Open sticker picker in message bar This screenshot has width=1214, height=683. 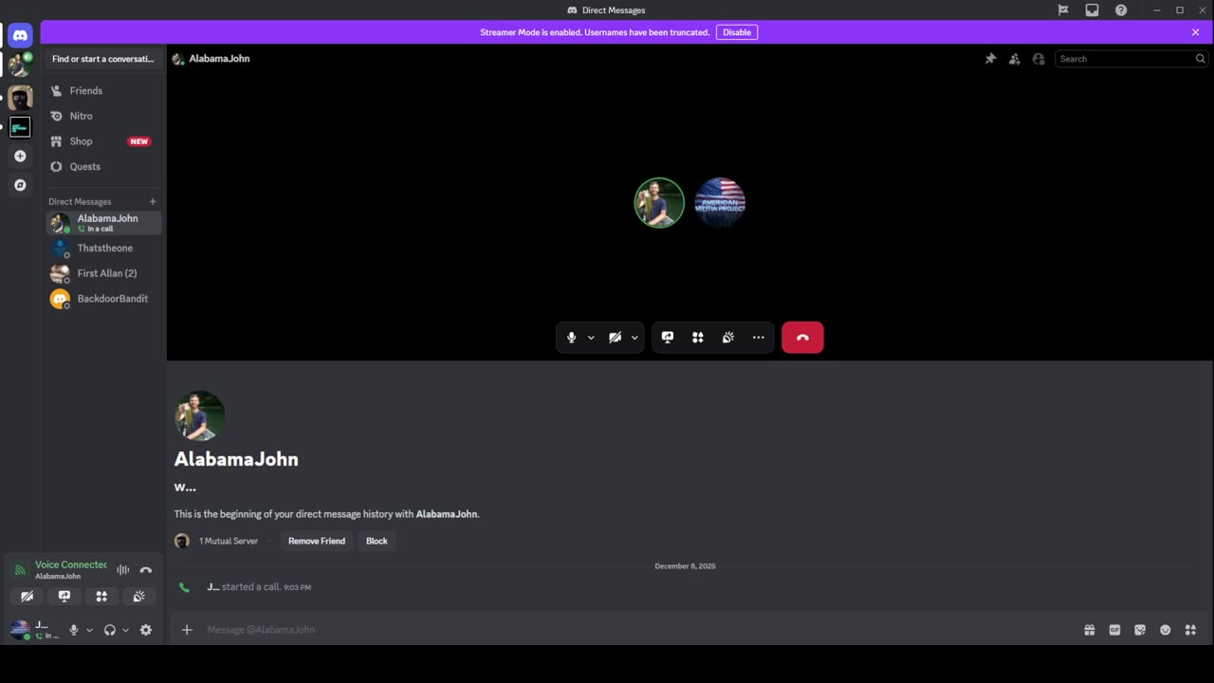coord(1140,630)
